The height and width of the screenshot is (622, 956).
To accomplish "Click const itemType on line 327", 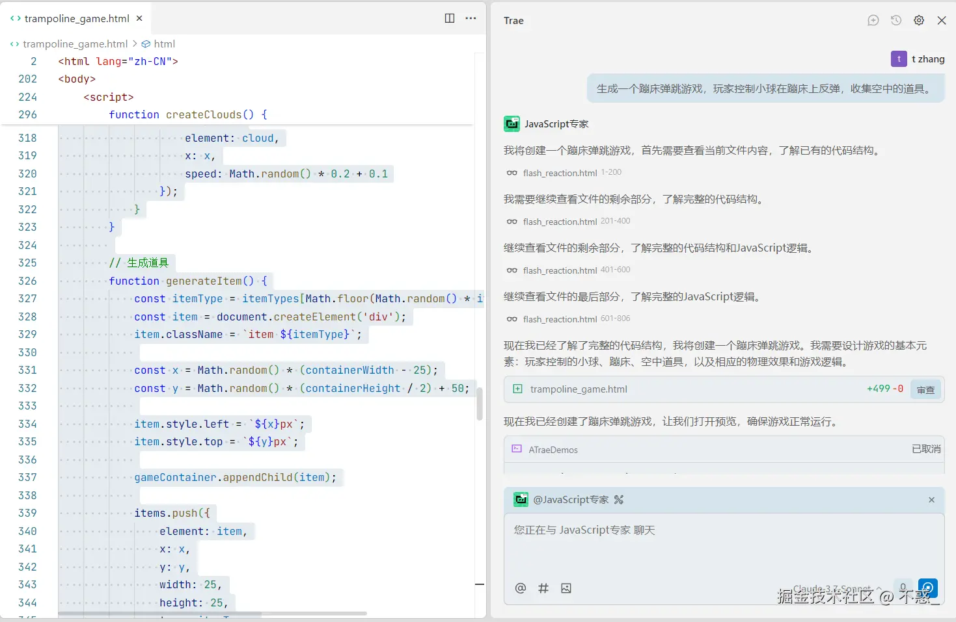I will coord(178,298).
